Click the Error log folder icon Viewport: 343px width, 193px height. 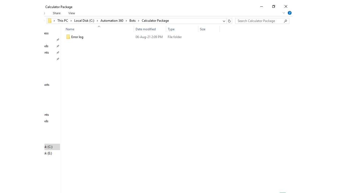point(68,37)
